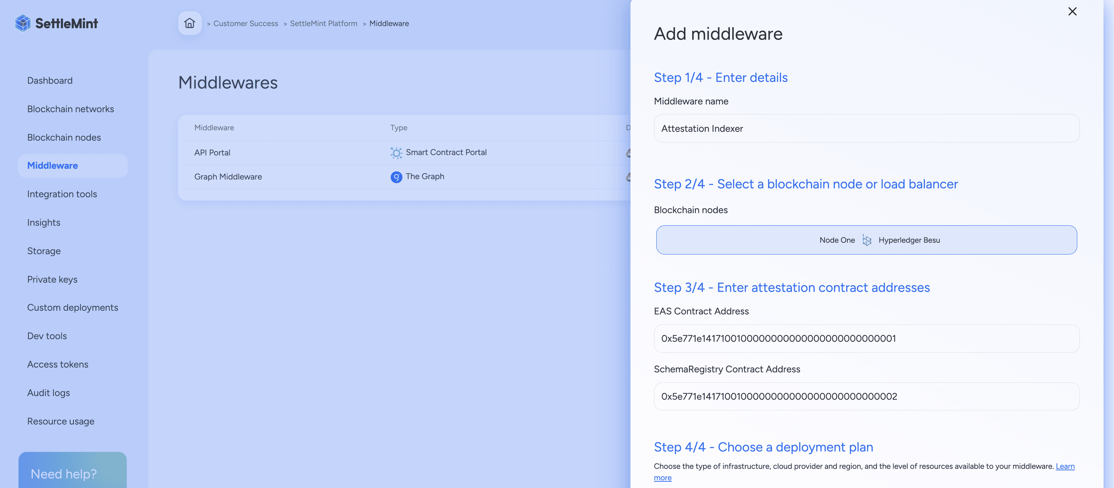Image resolution: width=1114 pixels, height=488 pixels.
Task: Open the API Portal middleware row
Action: (406, 153)
